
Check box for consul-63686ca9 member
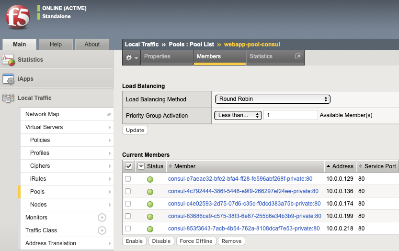point(128,216)
